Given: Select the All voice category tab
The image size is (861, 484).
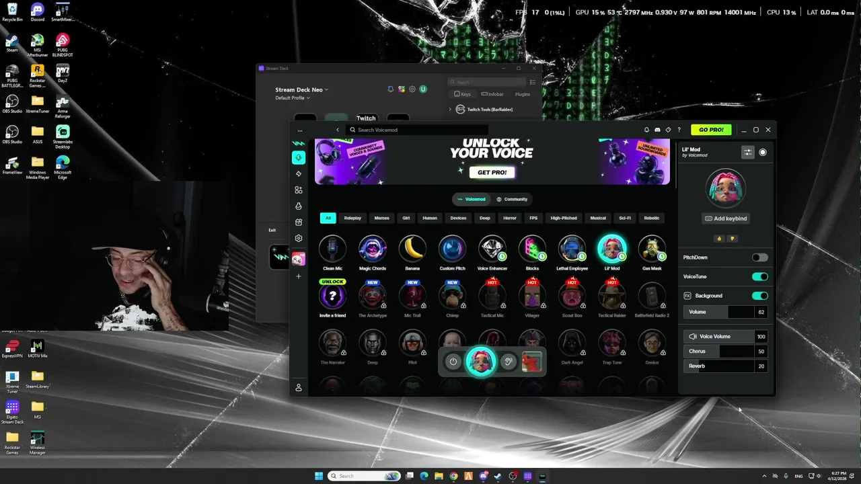Looking at the screenshot, I should [x=328, y=218].
